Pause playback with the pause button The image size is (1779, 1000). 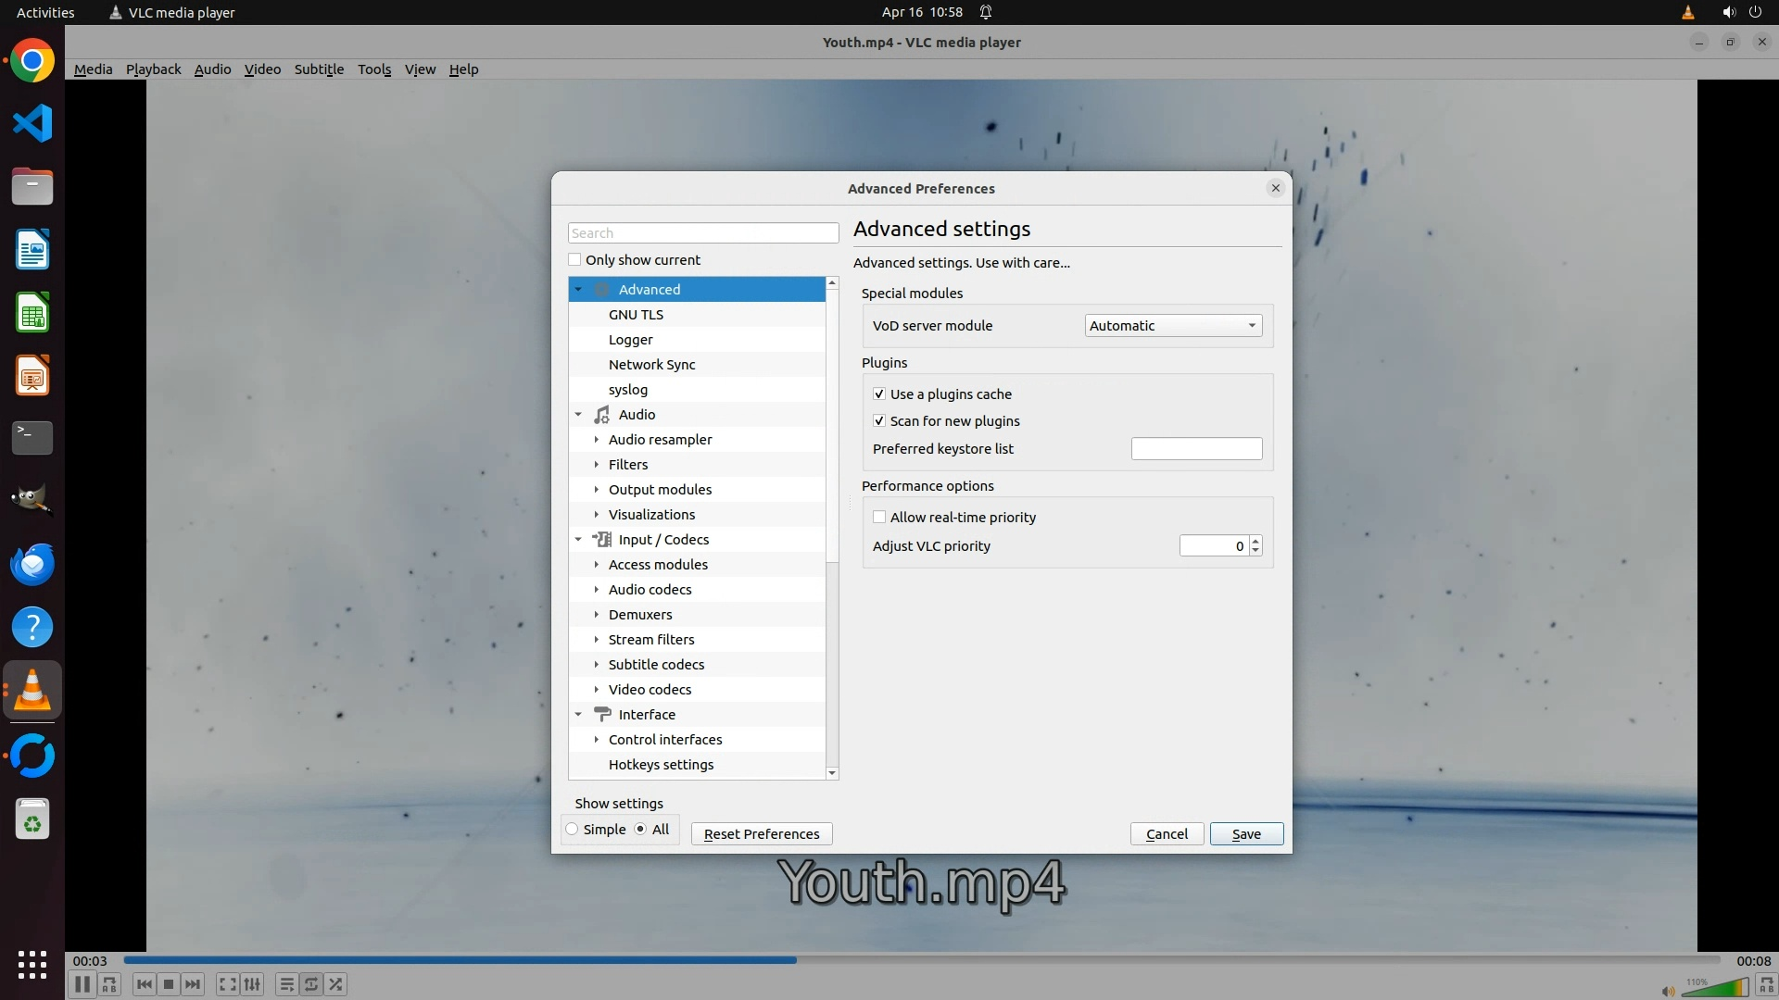[82, 984]
